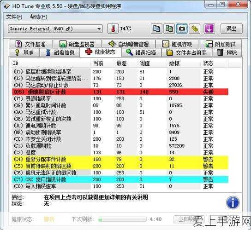Select the 健康状态 tab
The width and height of the screenshot is (251, 230).
point(101,52)
